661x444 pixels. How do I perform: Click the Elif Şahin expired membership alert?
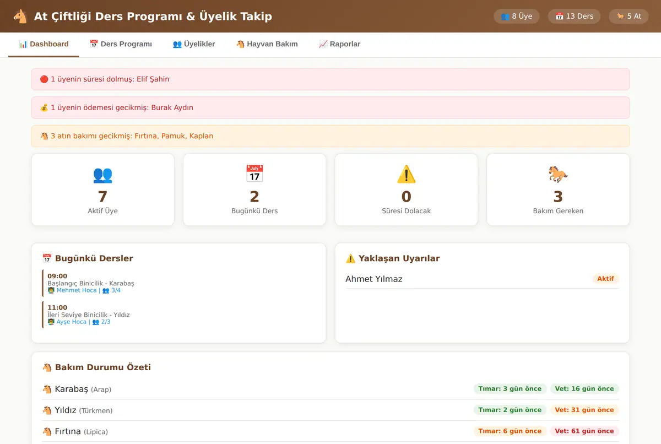tap(330, 79)
